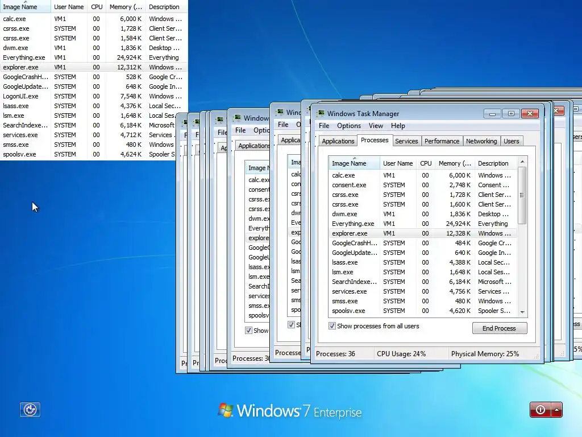Click the 528 K value in top-left list
The height and width of the screenshot is (437, 582).
(x=134, y=77)
